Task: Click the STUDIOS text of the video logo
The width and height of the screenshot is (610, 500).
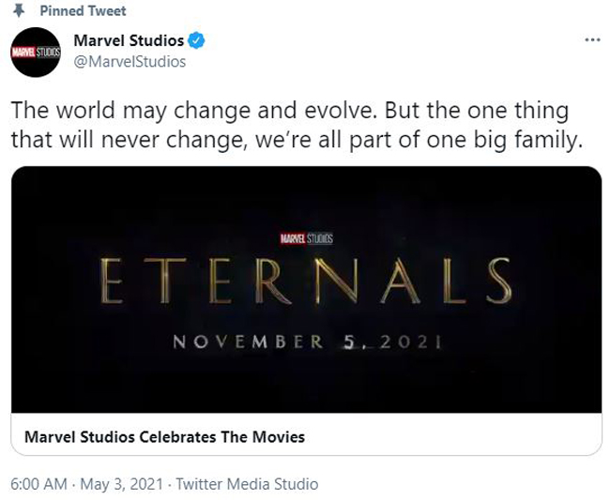Action: [x=320, y=238]
